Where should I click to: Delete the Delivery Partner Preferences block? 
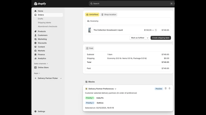click(x=166, y=88)
